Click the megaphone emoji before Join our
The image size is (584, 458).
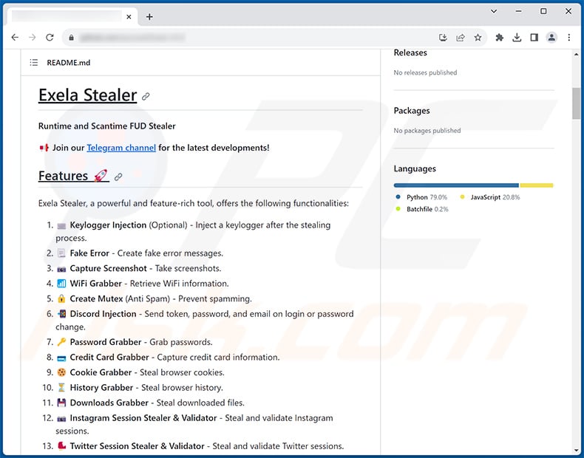(x=44, y=148)
